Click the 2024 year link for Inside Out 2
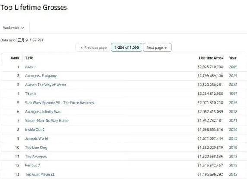 (x=233, y=129)
